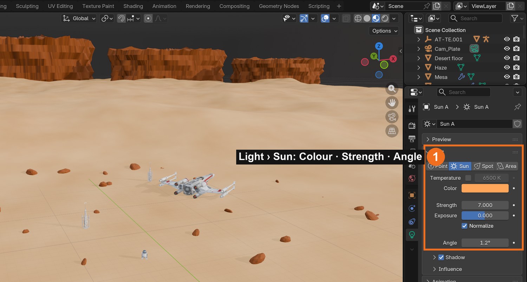Image resolution: width=527 pixels, height=282 pixels.
Task: Click the Exposure slider
Action: (x=485, y=216)
